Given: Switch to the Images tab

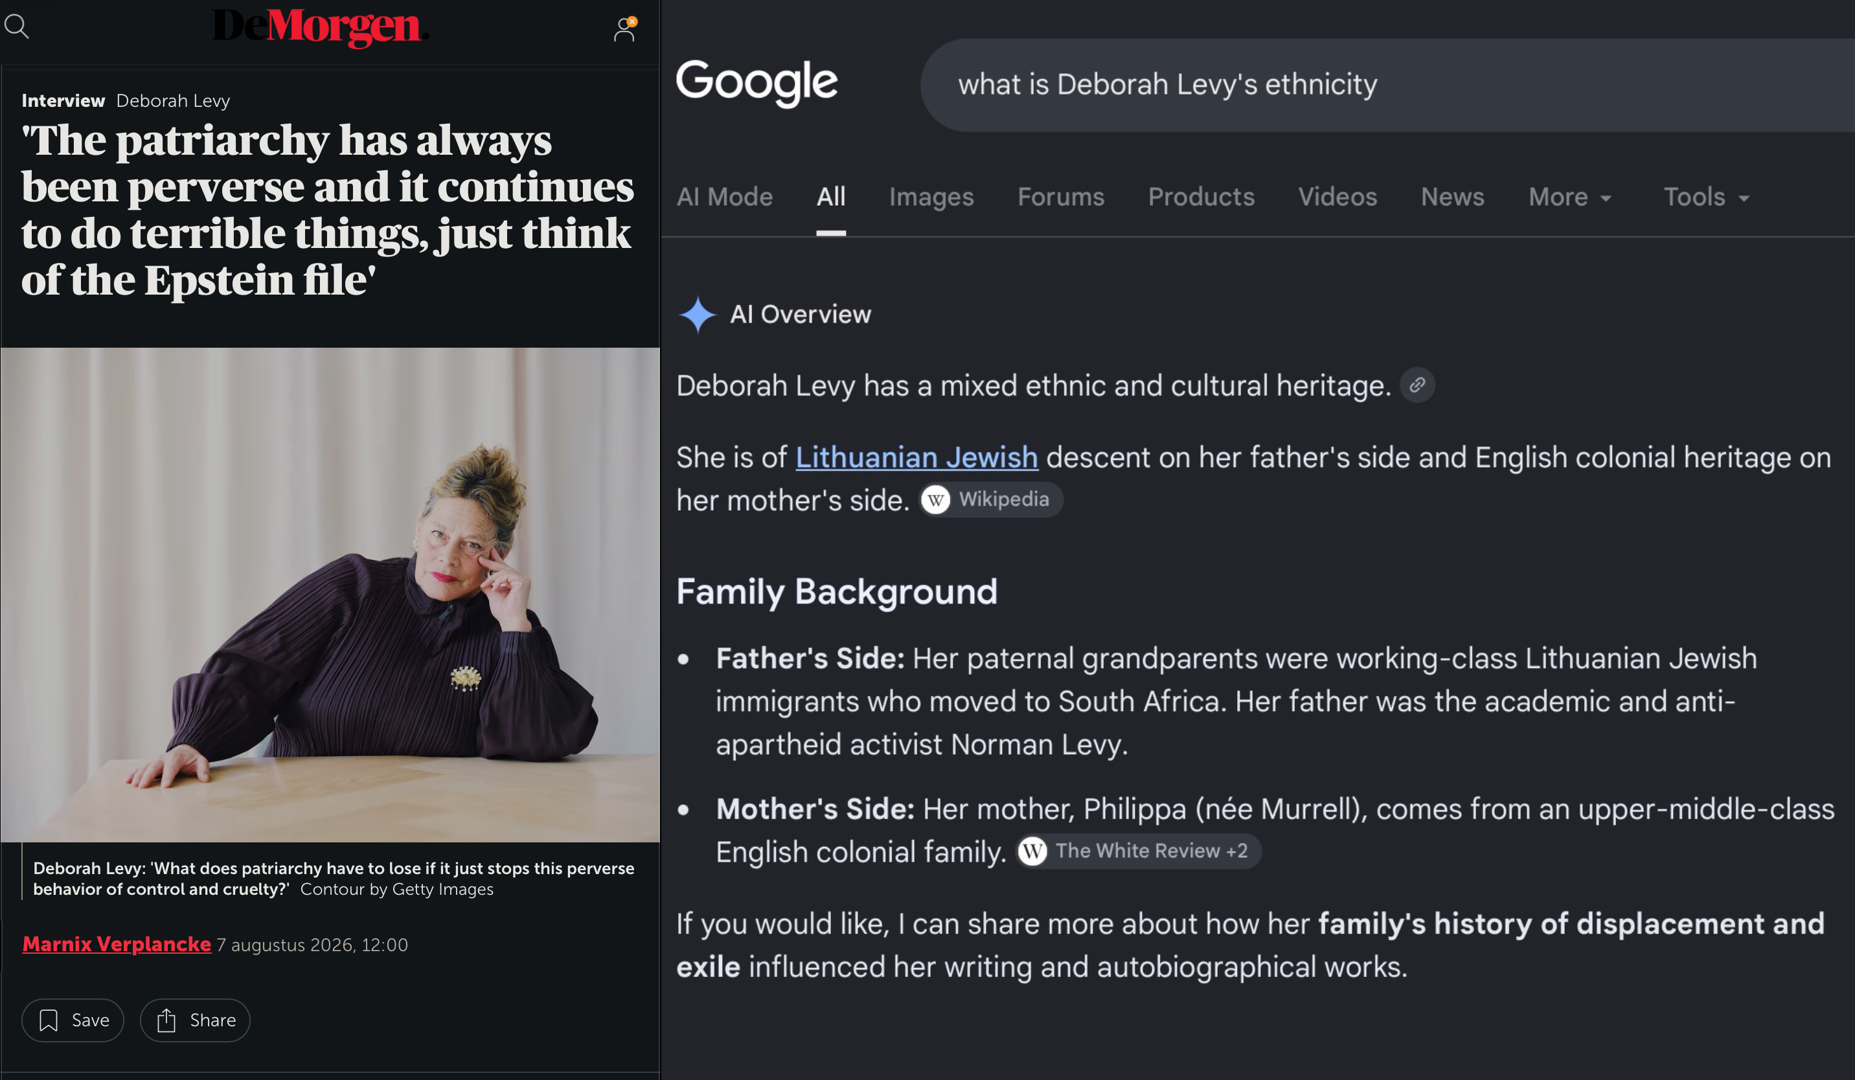Looking at the screenshot, I should pos(931,197).
